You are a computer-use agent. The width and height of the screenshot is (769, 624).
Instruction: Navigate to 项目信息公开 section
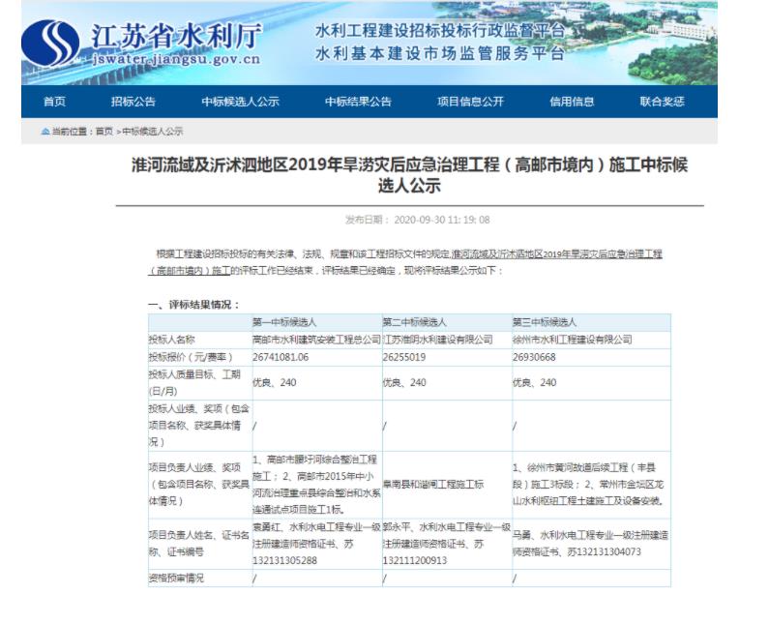[x=470, y=102]
